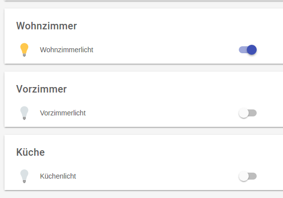Image resolution: width=283 pixels, height=198 pixels.
Task: Click the Küche card heading
Action: 30,152
